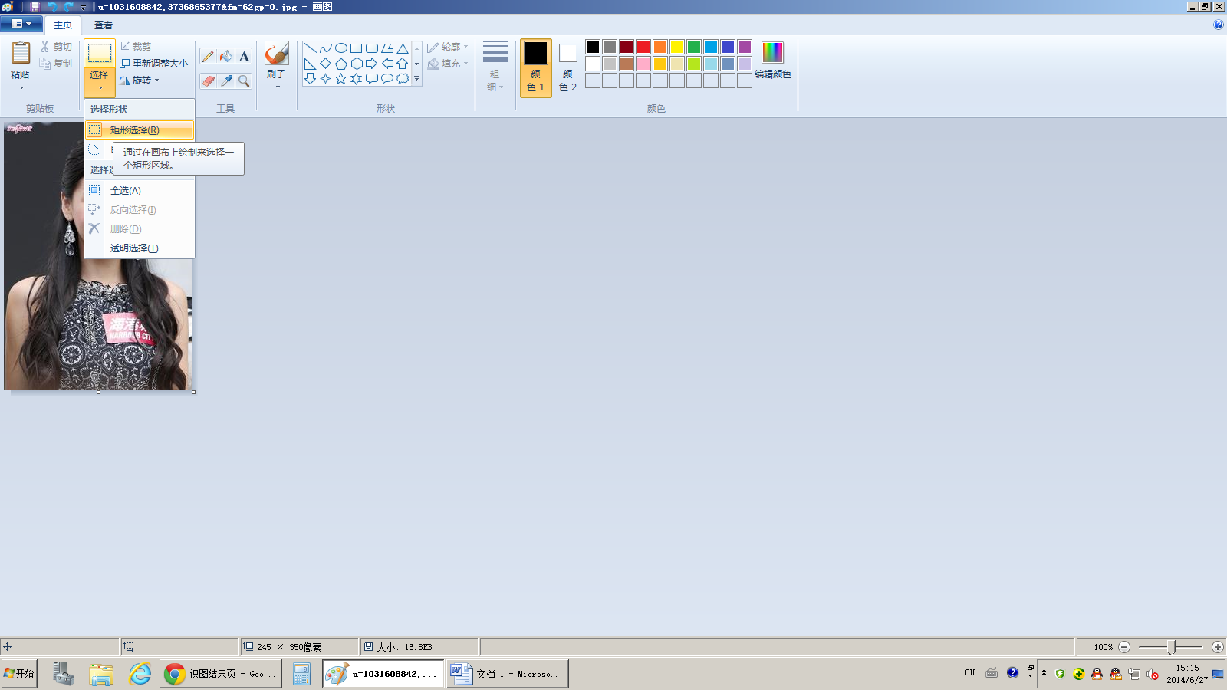Screen dimensions: 1227x690
Task: Open the Size (粗细) line thickness dropdown
Action: tap(495, 67)
